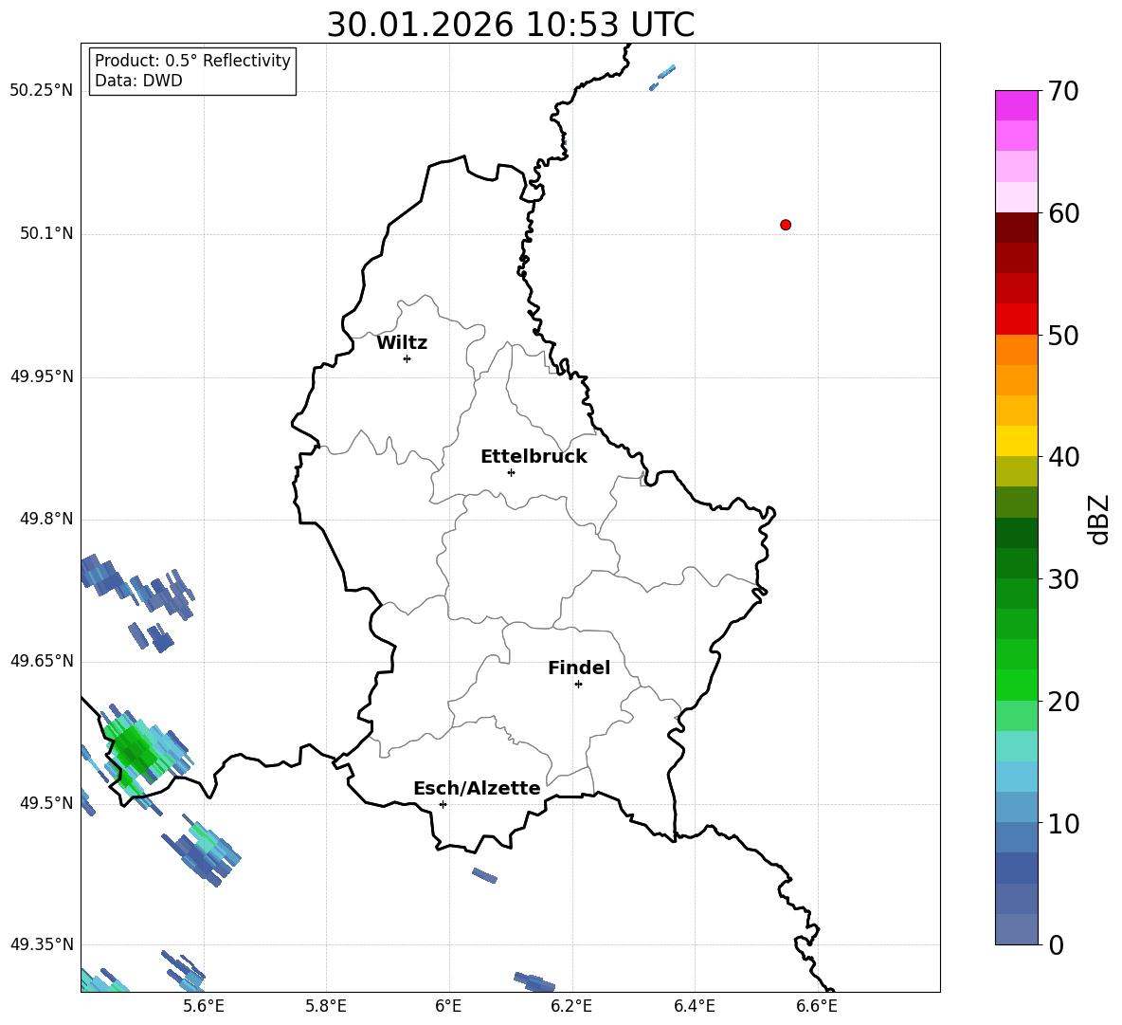Click the Wiltz cross marker

(407, 358)
